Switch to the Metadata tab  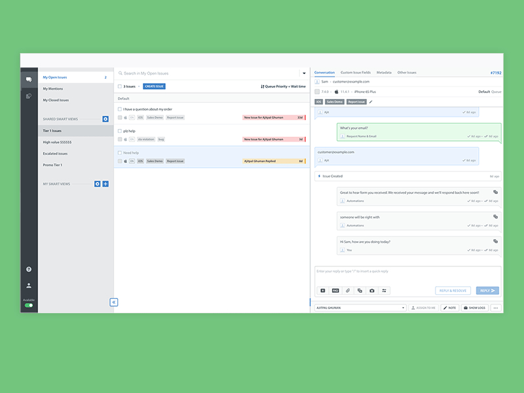[384, 72]
